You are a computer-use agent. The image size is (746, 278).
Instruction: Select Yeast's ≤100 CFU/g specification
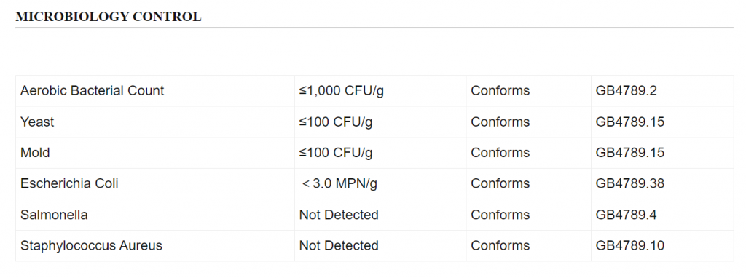[x=335, y=122]
